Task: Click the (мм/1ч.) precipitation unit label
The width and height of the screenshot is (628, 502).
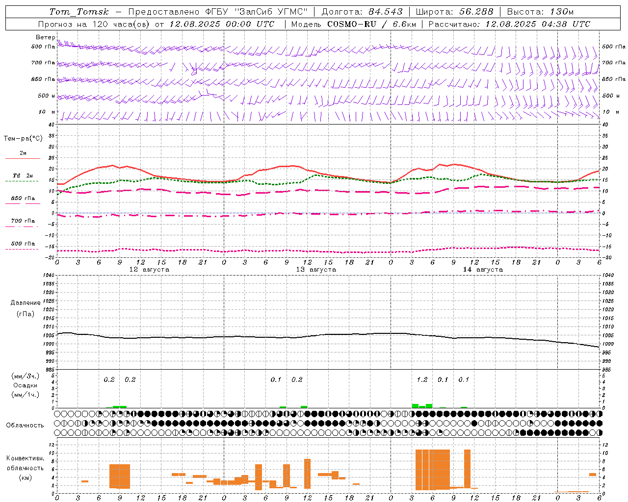Action: (x=25, y=395)
